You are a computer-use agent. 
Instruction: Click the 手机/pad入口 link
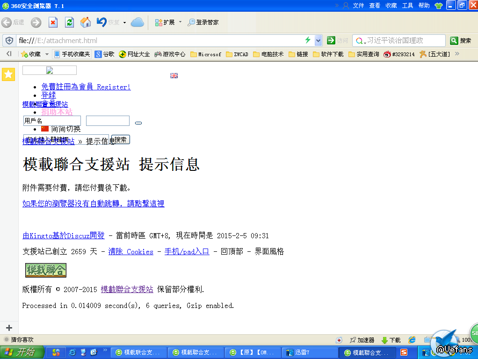[x=187, y=252]
